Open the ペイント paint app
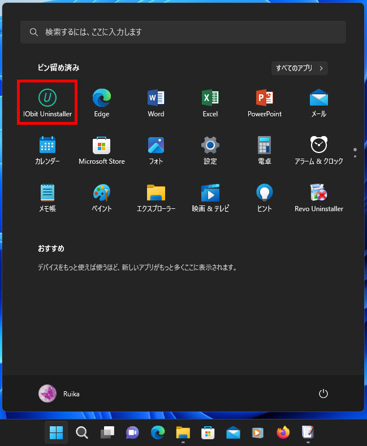The height and width of the screenshot is (446, 367). (x=102, y=197)
